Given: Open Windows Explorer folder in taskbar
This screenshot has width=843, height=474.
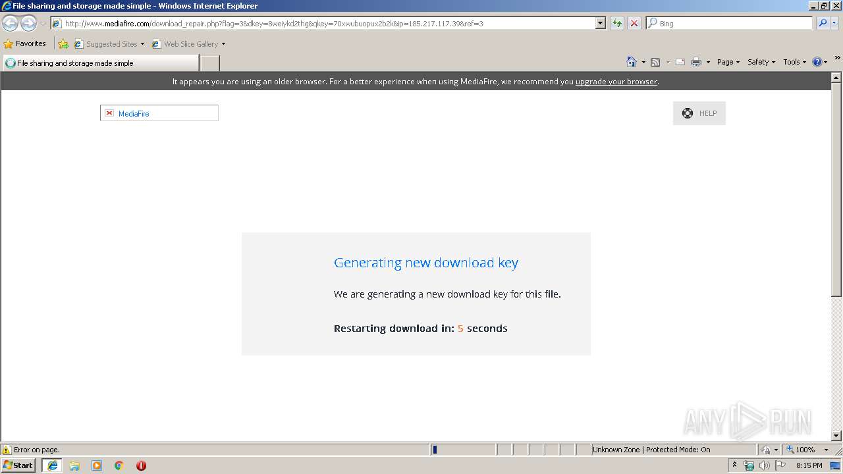Looking at the screenshot, I should (74, 465).
